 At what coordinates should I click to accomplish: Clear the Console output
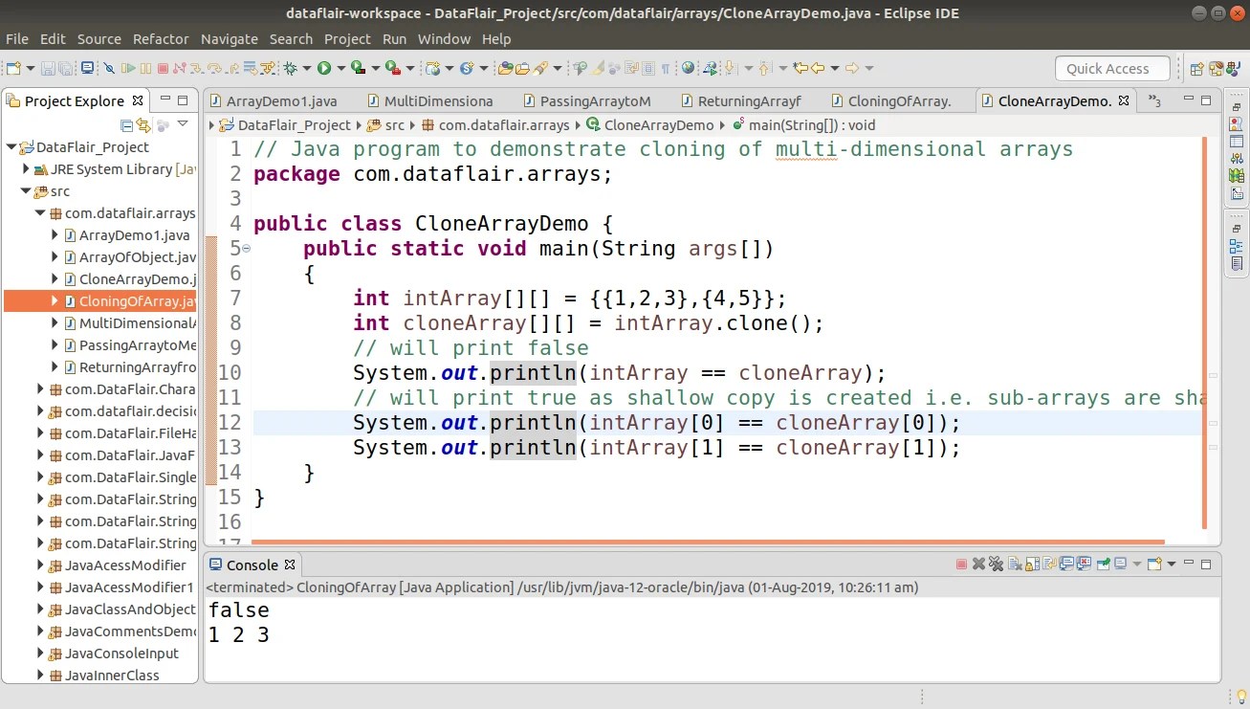pos(1015,564)
